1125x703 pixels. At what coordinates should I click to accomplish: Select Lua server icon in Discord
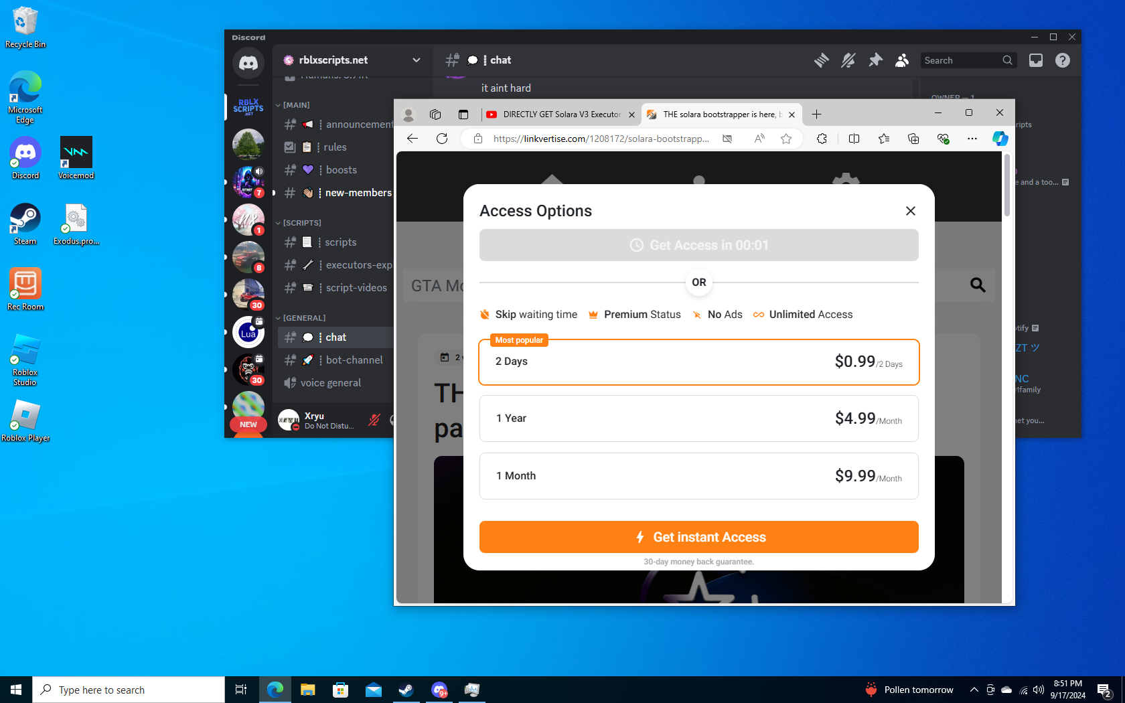point(248,332)
